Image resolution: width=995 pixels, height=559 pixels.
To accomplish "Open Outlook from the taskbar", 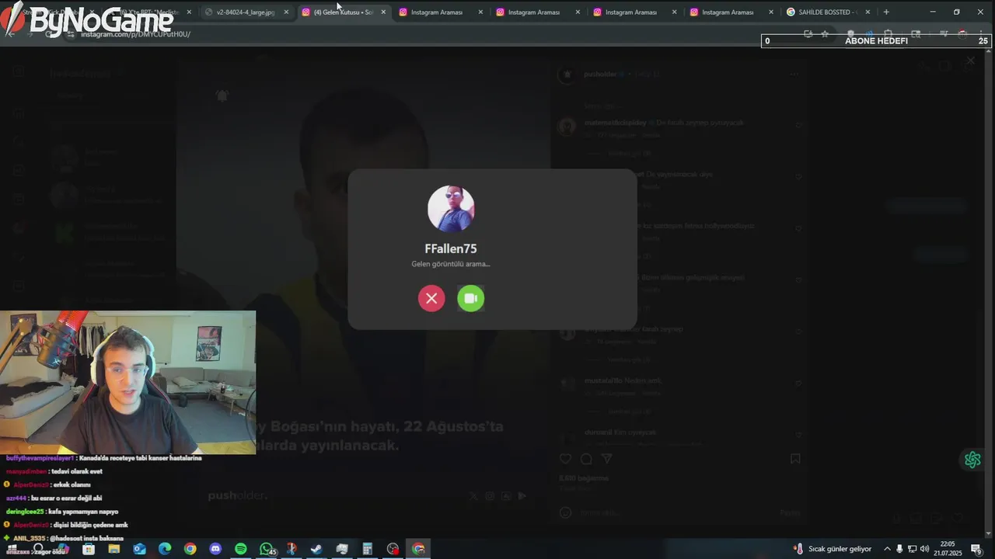I will click(140, 549).
